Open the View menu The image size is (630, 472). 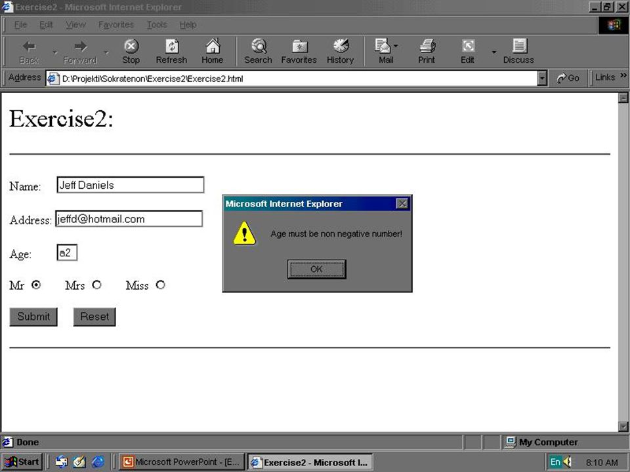75,25
